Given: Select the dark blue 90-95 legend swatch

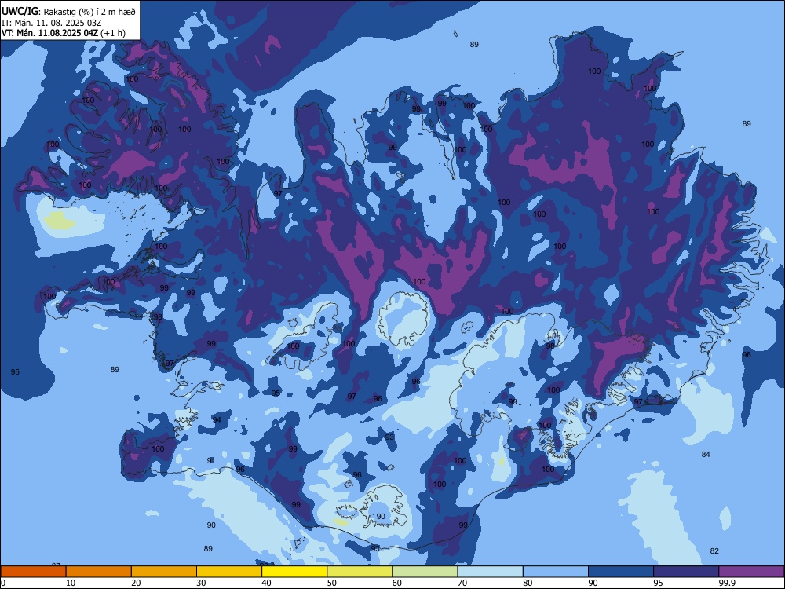Looking at the screenshot, I should [x=621, y=572].
